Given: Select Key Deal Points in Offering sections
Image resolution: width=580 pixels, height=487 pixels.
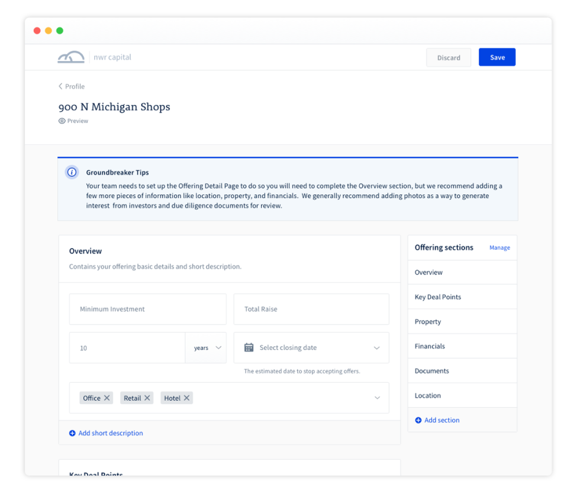Looking at the screenshot, I should [x=437, y=296].
